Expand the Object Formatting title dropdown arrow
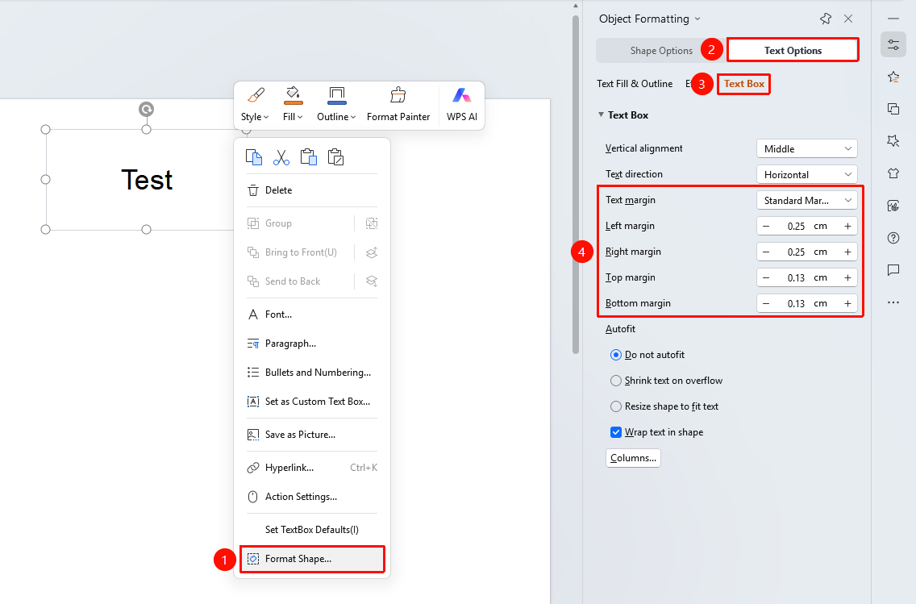The height and width of the screenshot is (604, 916). coord(697,19)
